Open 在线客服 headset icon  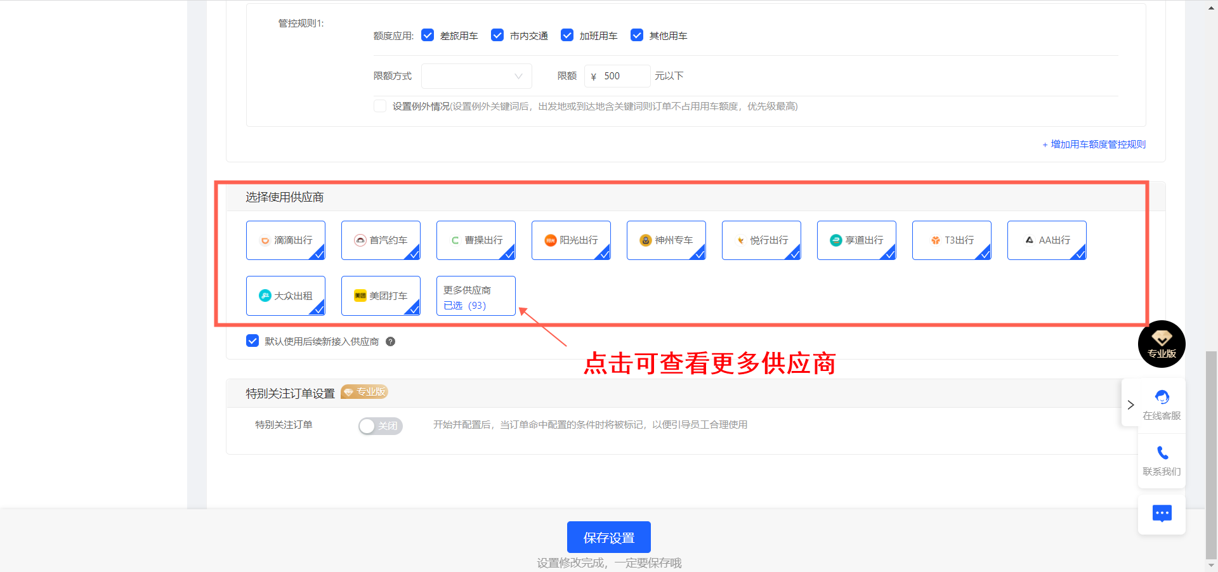point(1162,397)
